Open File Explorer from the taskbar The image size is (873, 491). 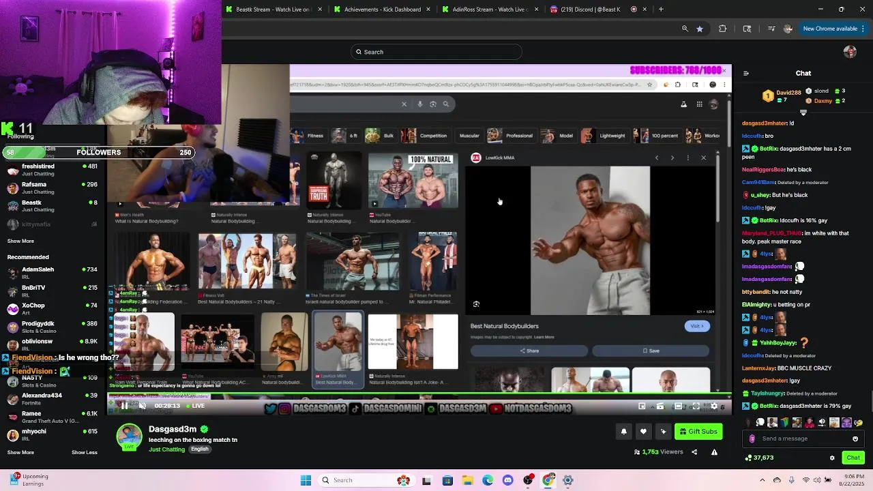coord(468,480)
